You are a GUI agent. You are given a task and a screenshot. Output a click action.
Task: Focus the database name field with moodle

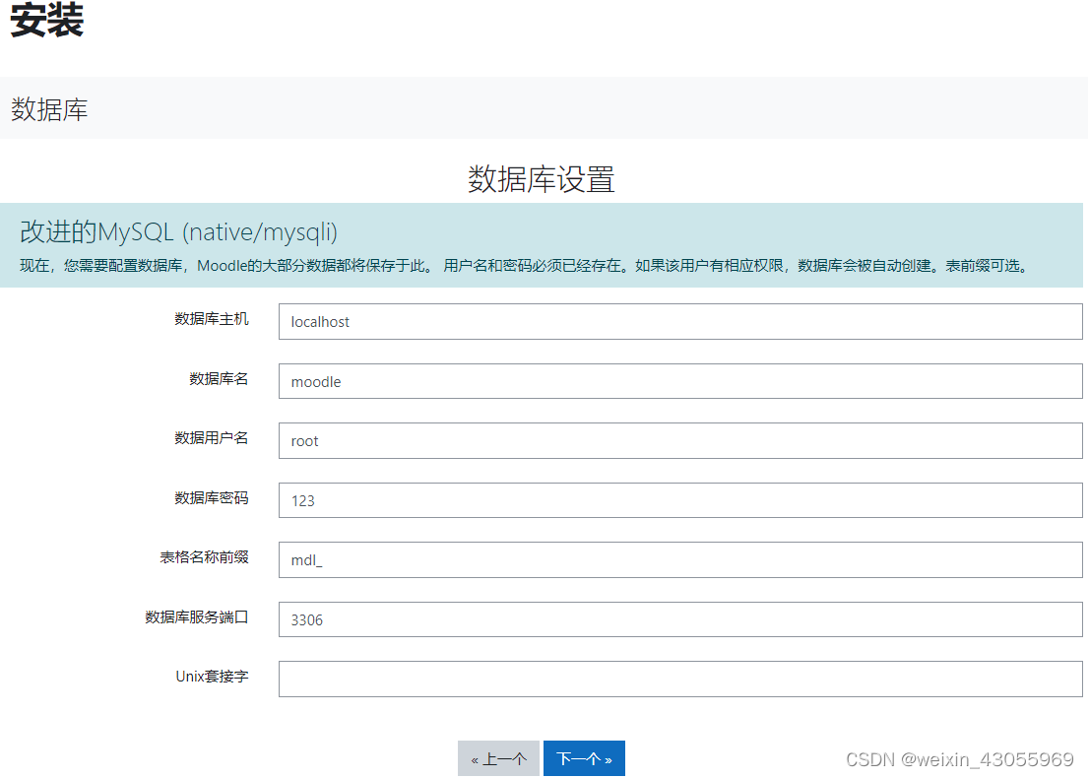[x=680, y=381]
